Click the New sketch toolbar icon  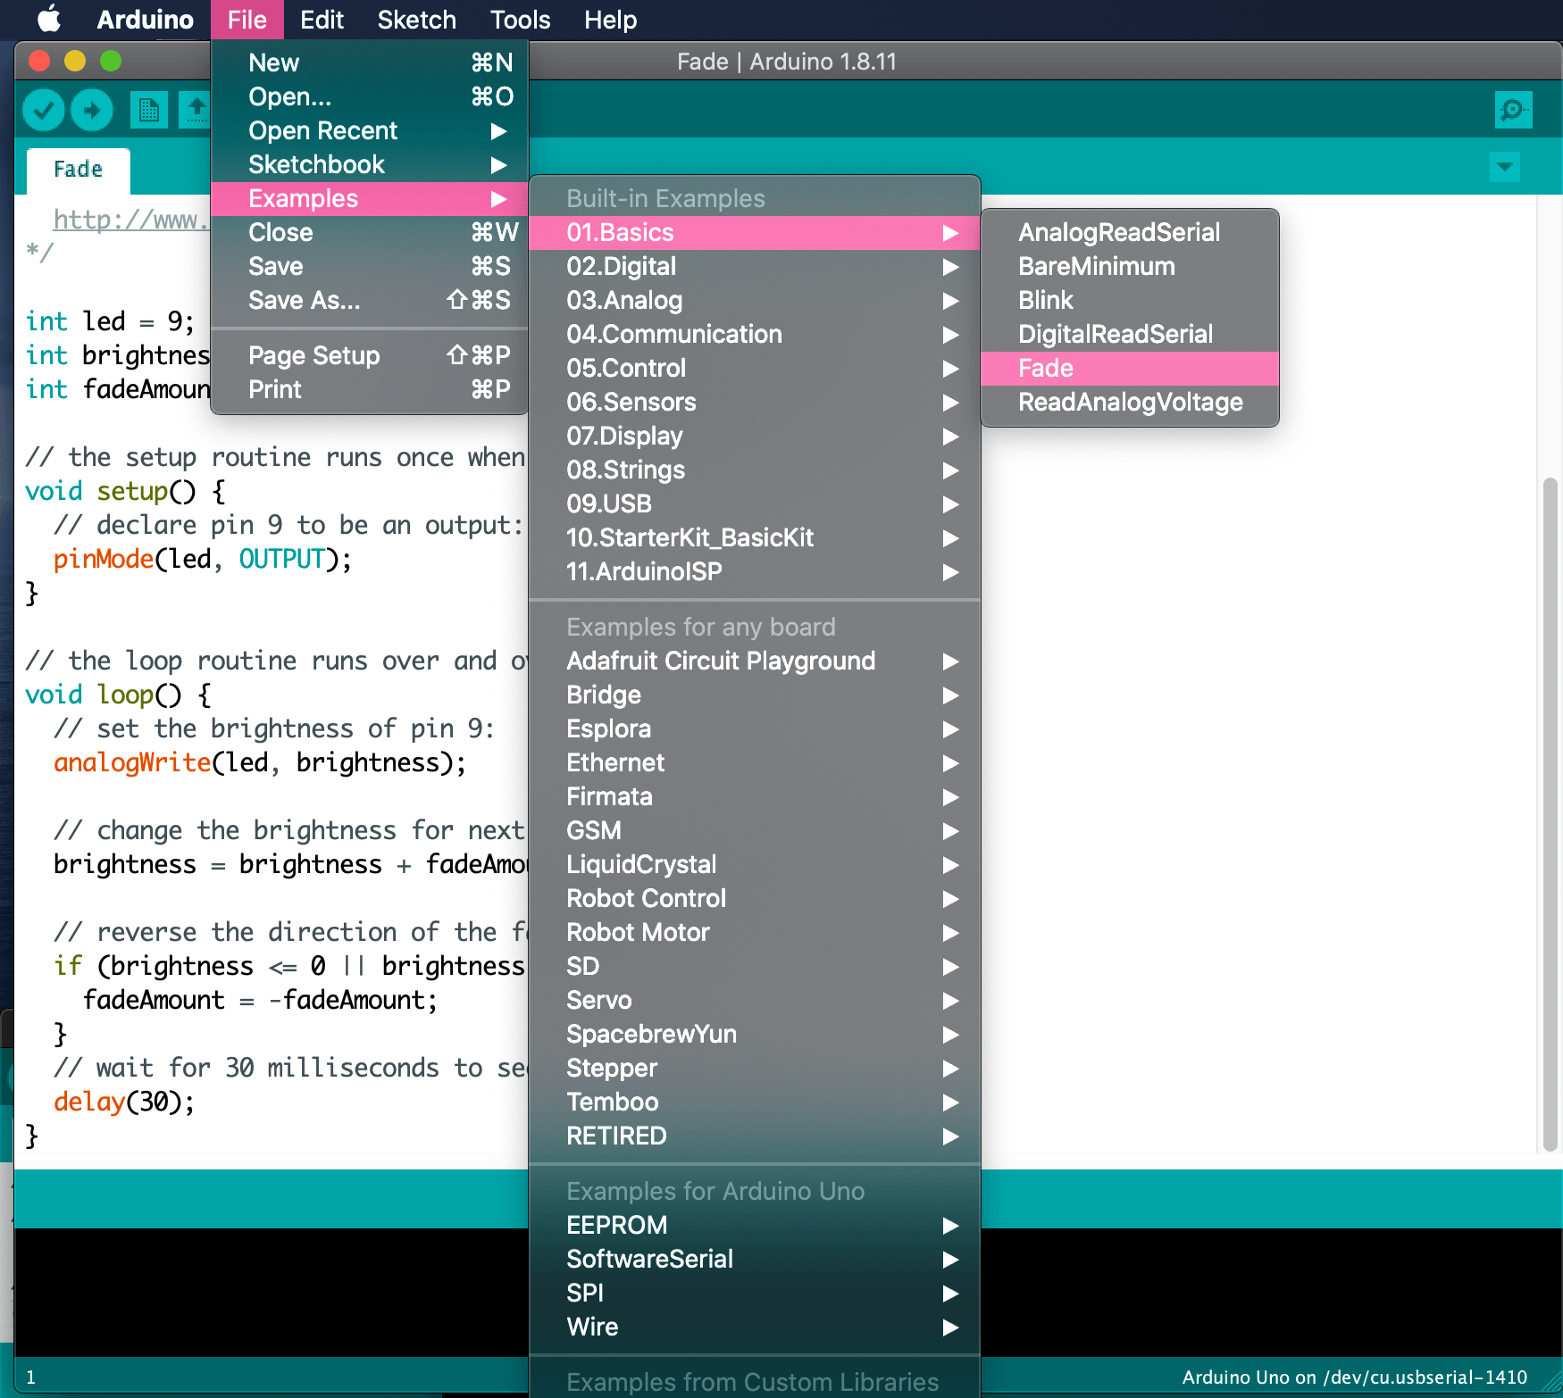click(149, 111)
